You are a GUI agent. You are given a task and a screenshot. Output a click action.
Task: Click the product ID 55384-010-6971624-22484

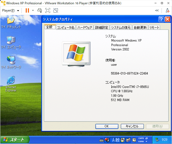[x=129, y=73]
